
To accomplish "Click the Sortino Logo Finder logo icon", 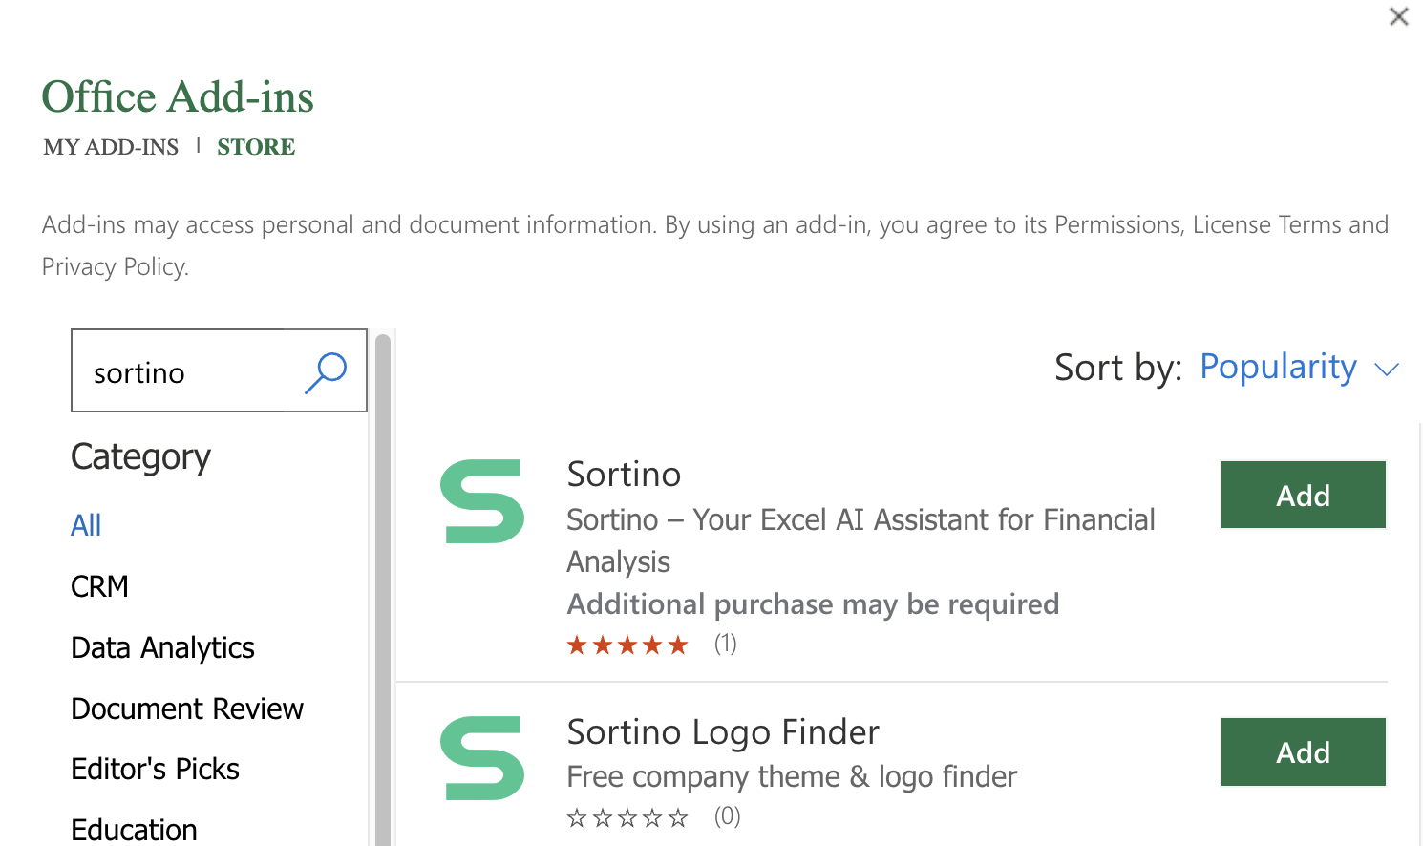I will click(482, 758).
